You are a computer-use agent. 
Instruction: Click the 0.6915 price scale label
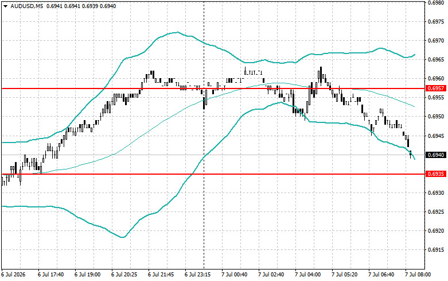[x=436, y=250]
